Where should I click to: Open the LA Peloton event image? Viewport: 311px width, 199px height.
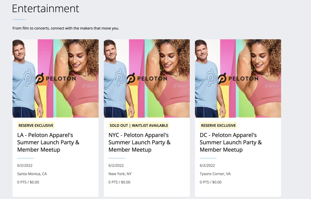point(56,78)
